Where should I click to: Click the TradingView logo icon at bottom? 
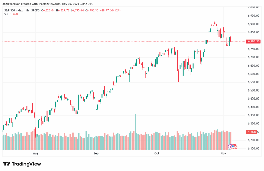coord(6,164)
